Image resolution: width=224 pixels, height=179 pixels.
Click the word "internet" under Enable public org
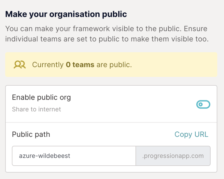(x=49, y=109)
